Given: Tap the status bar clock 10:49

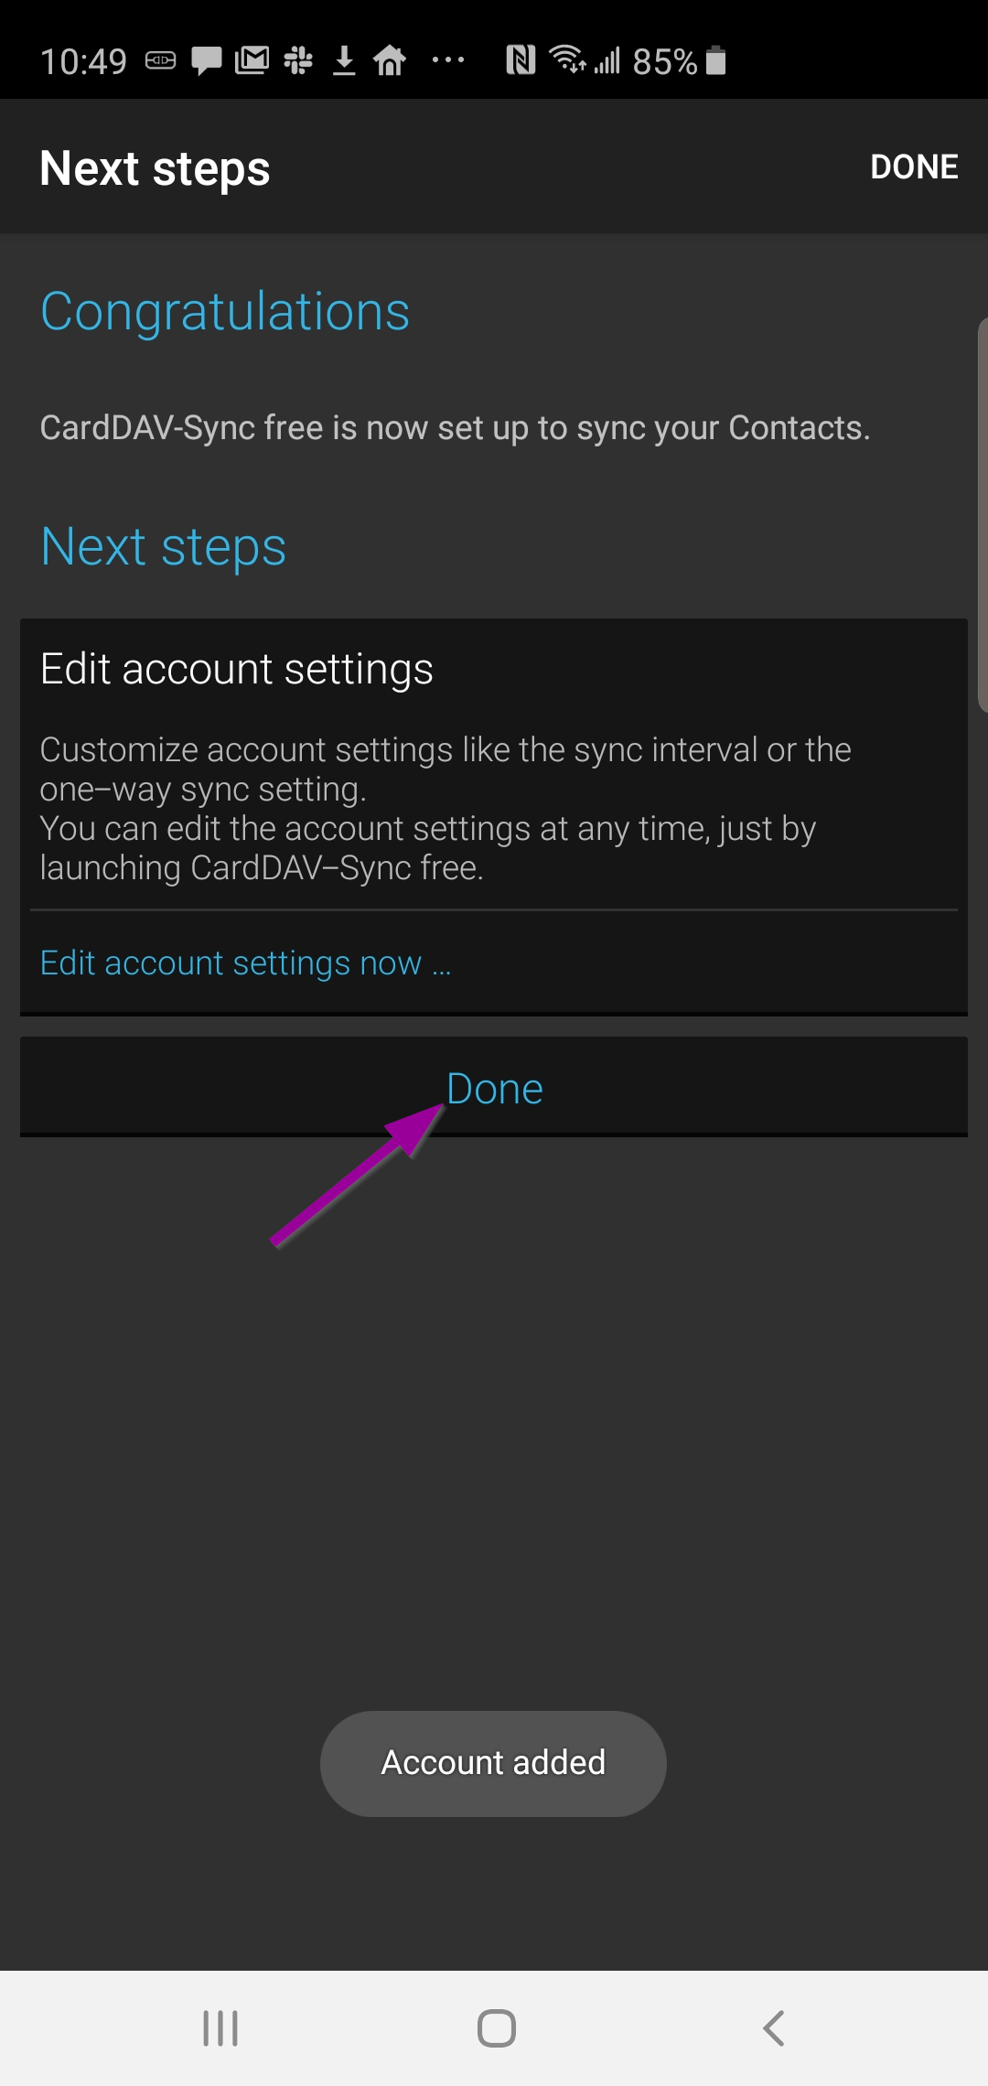Looking at the screenshot, I should click(83, 62).
